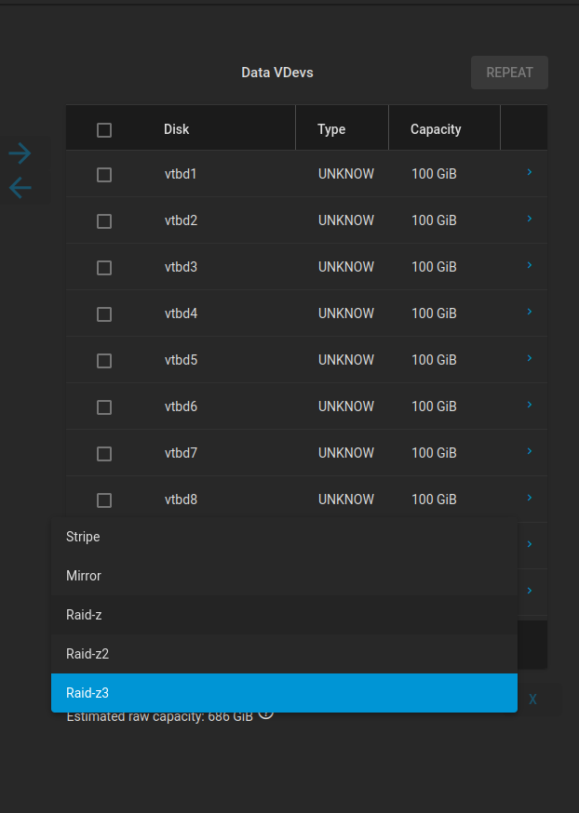
Task: Click the X icon beside the vdev
Action: 532,699
